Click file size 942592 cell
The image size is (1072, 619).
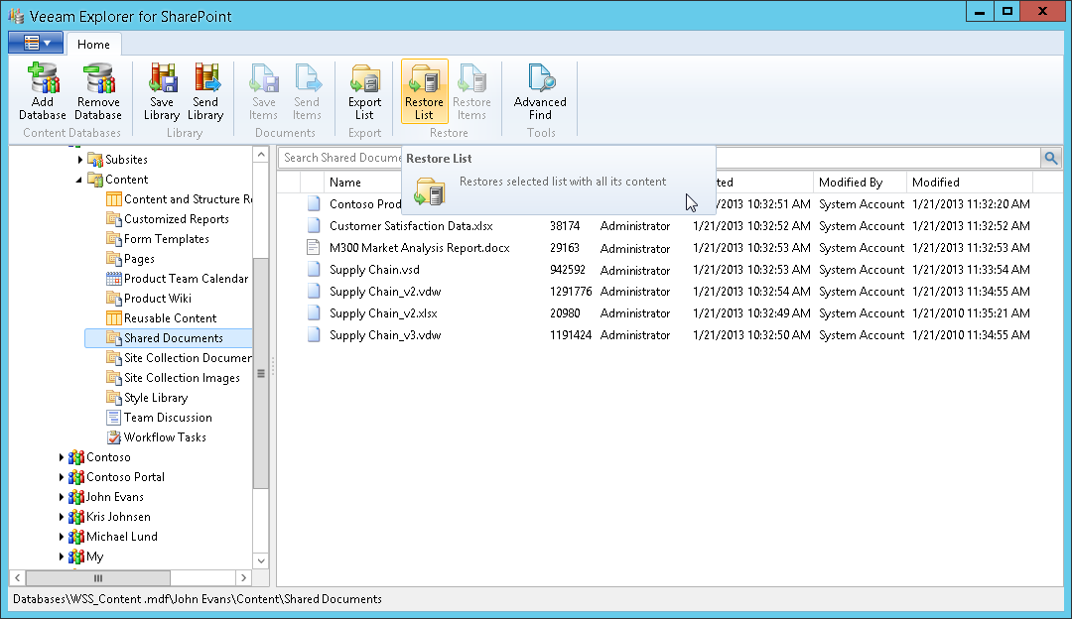click(568, 270)
